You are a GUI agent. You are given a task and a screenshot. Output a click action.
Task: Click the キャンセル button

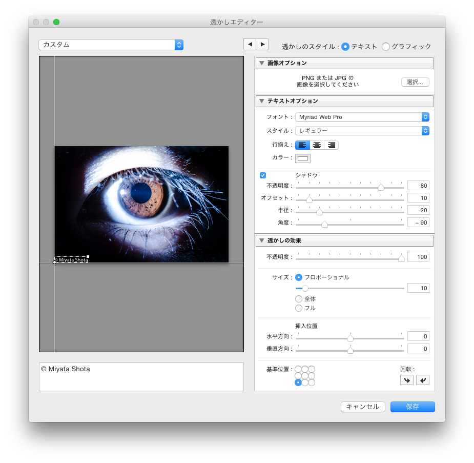[363, 407]
